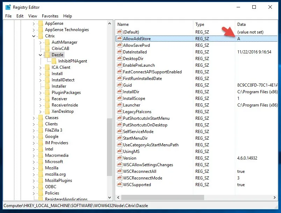Click the folder icon next to InhibitPNAgent
Image resolution: width=281 pixels, height=213 pixels.
54,61
